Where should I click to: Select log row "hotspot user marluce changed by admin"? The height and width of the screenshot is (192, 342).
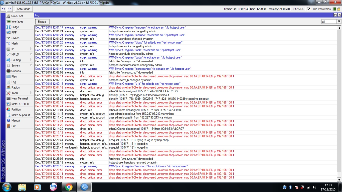[186, 31]
